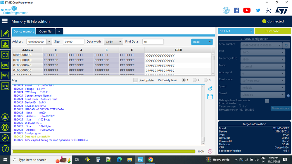Save the log with floppy icon

pos(210,97)
